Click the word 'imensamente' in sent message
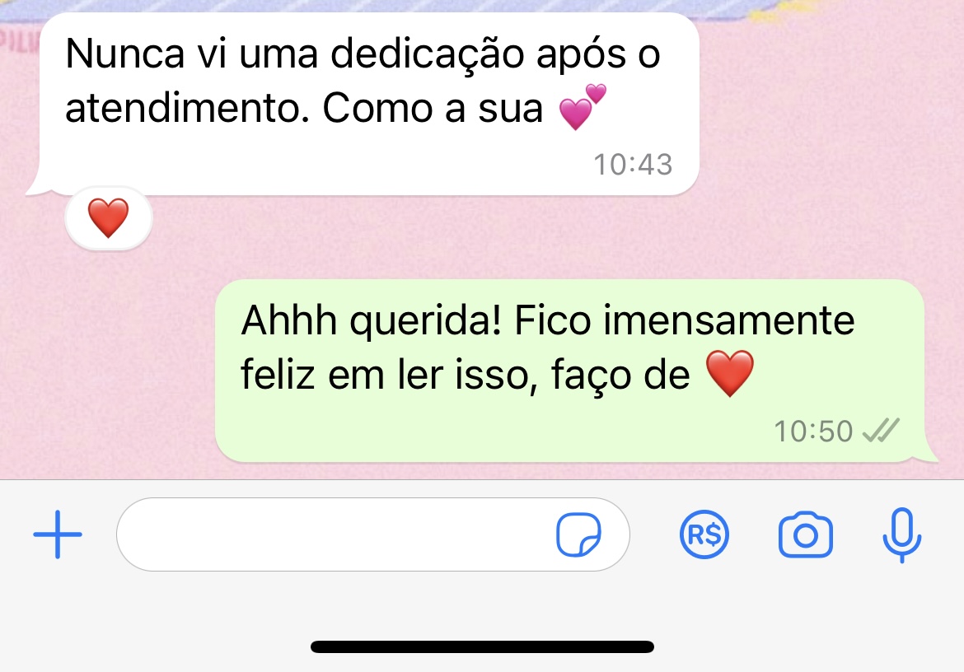Screen dimensions: 964x672 (x=728, y=320)
